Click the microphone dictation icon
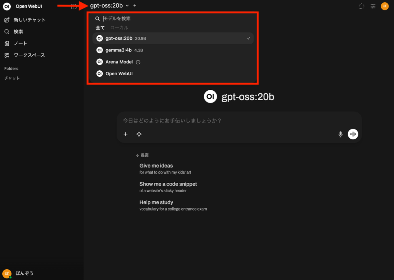The image size is (394, 280). (341, 134)
